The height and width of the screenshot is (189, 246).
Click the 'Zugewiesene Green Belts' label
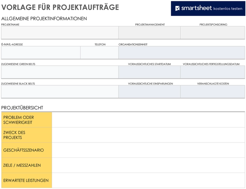(x=18, y=64)
